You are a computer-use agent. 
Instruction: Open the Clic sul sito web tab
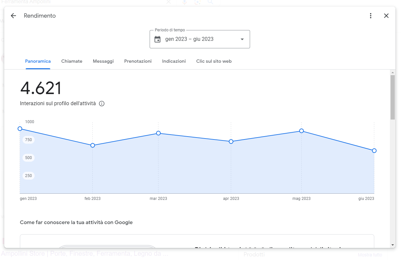[214, 61]
